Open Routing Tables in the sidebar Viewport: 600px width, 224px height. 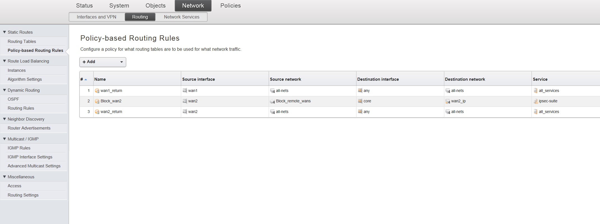tap(22, 41)
